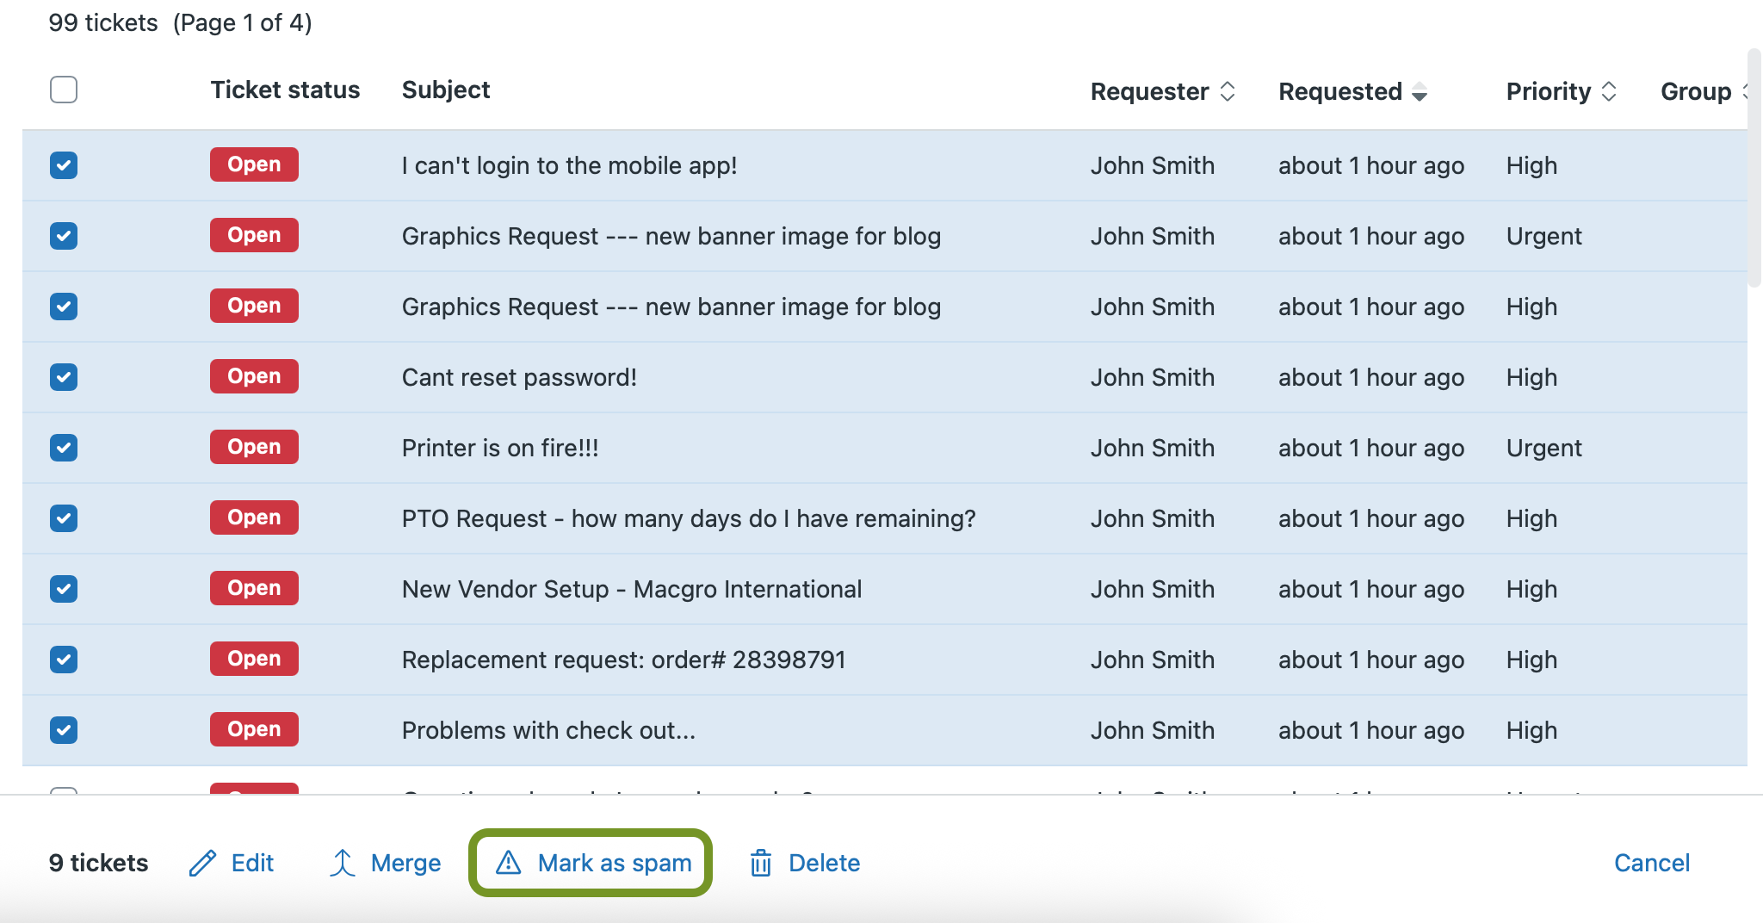
Task: Click the Merge arrow icon
Action: (x=343, y=863)
